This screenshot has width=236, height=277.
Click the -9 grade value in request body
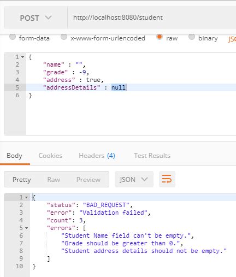(x=82, y=72)
